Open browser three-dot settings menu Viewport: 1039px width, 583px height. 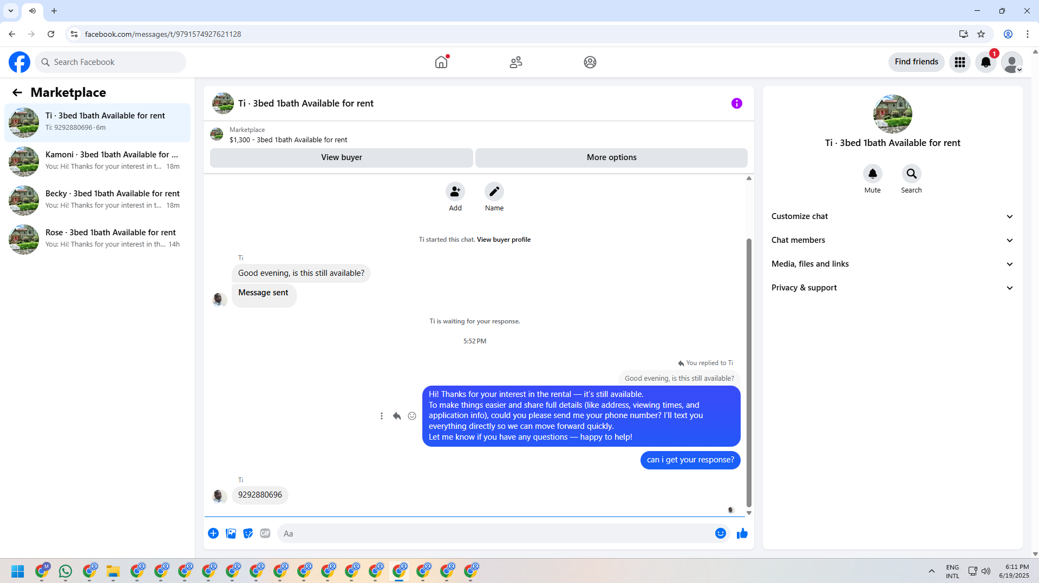(1028, 34)
